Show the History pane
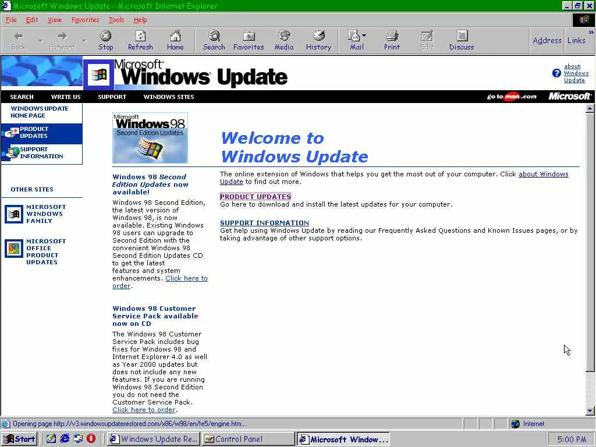 (318, 41)
